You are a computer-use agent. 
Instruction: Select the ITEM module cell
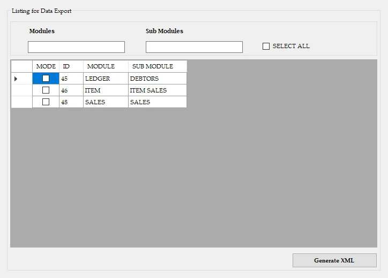click(x=106, y=90)
